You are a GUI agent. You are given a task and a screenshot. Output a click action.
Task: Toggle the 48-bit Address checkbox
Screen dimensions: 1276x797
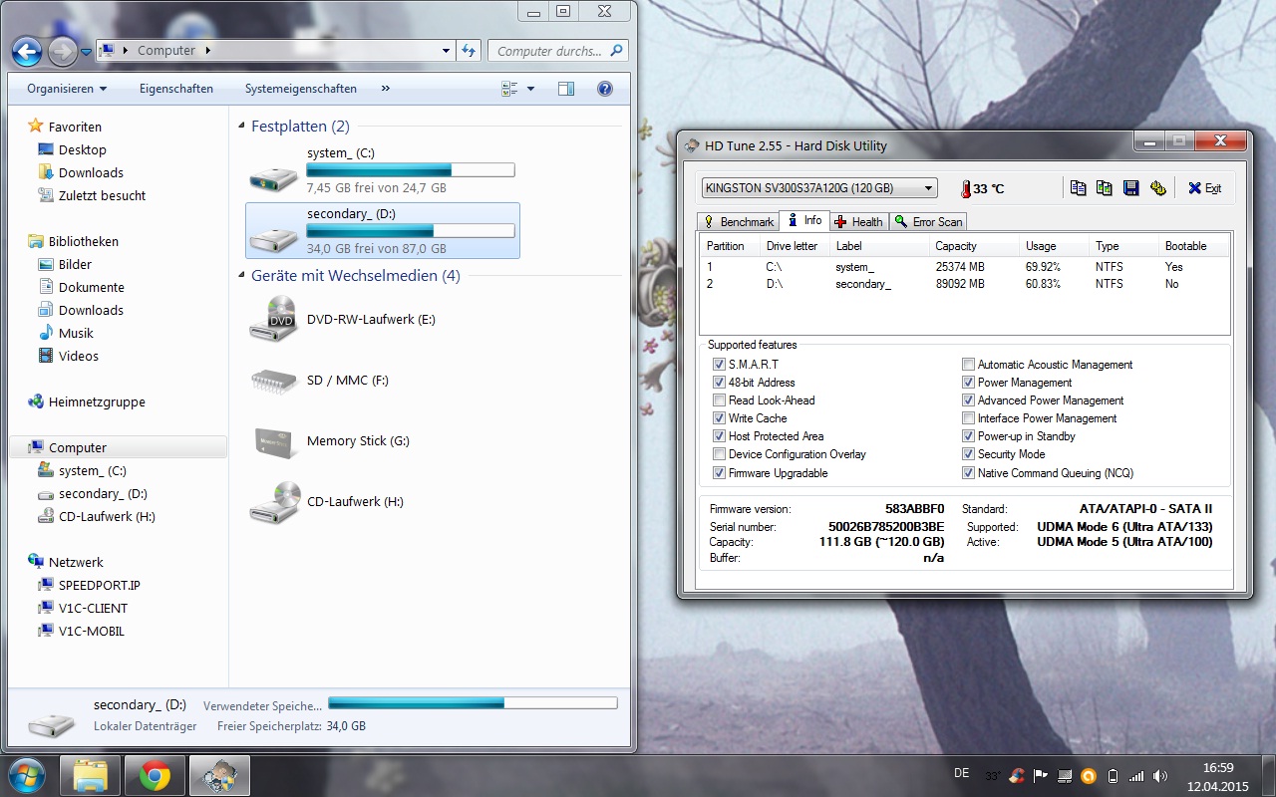tap(719, 383)
